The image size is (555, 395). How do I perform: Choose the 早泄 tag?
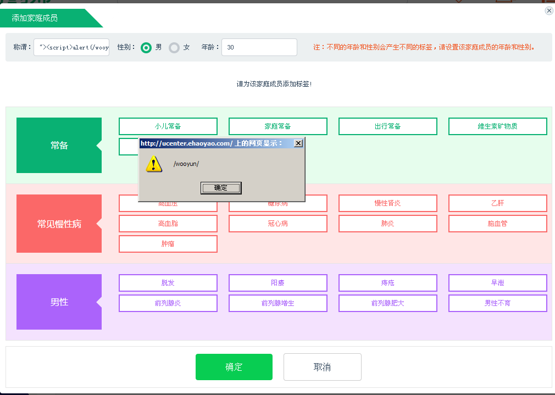498,283
